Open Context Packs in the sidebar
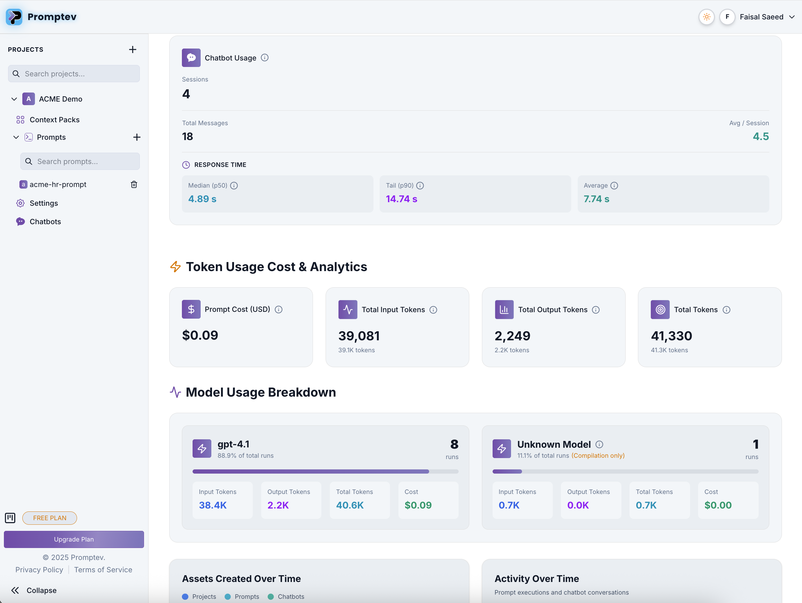 tap(54, 120)
